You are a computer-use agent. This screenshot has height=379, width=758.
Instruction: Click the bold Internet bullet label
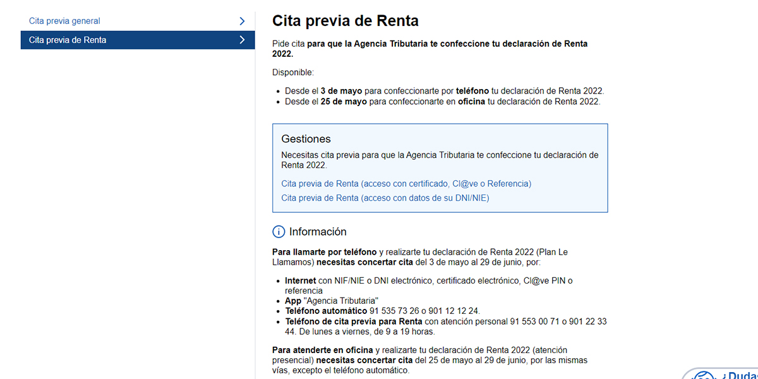(x=300, y=280)
